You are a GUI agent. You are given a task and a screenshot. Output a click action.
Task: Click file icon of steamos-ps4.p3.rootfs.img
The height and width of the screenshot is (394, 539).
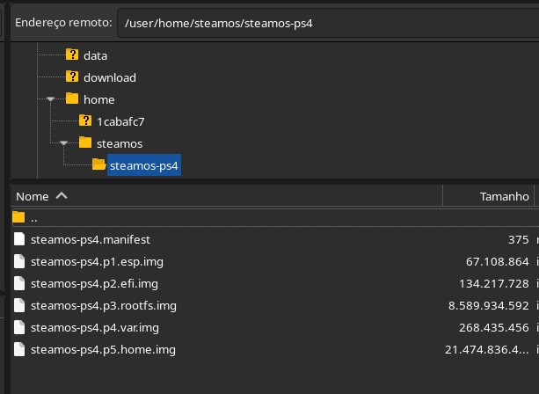[19, 305]
